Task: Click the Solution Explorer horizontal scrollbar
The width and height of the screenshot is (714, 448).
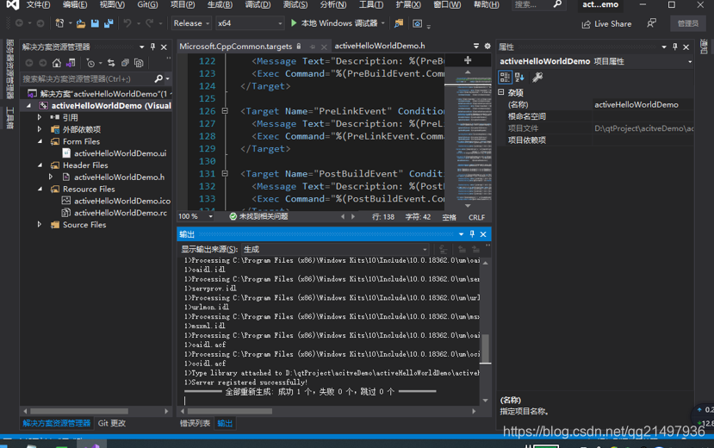Action: coord(79,411)
